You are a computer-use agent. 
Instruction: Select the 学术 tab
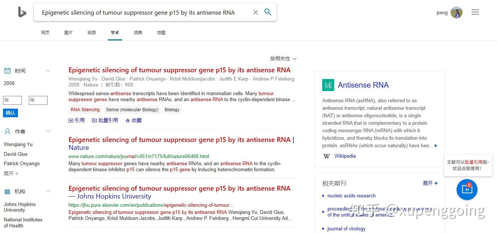115,33
